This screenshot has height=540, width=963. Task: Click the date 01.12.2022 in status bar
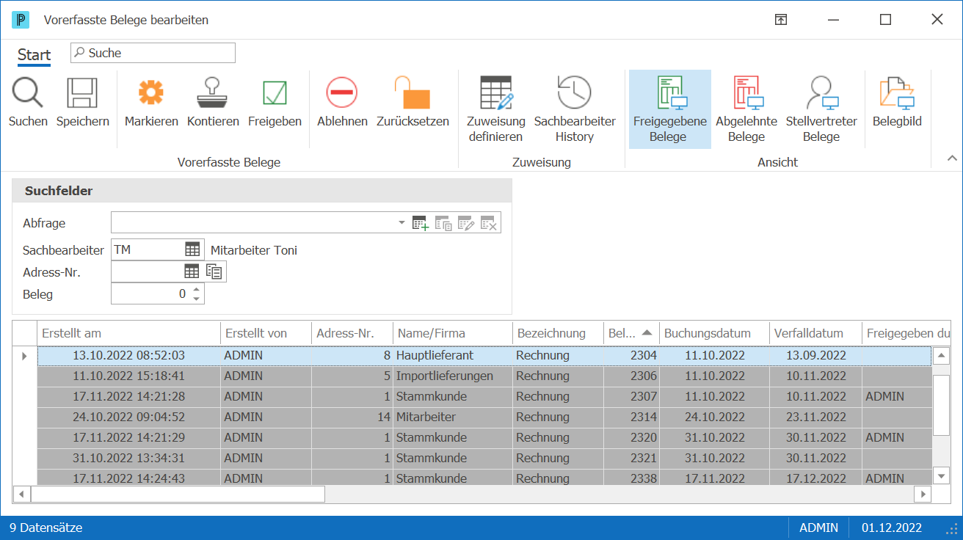coord(891,528)
